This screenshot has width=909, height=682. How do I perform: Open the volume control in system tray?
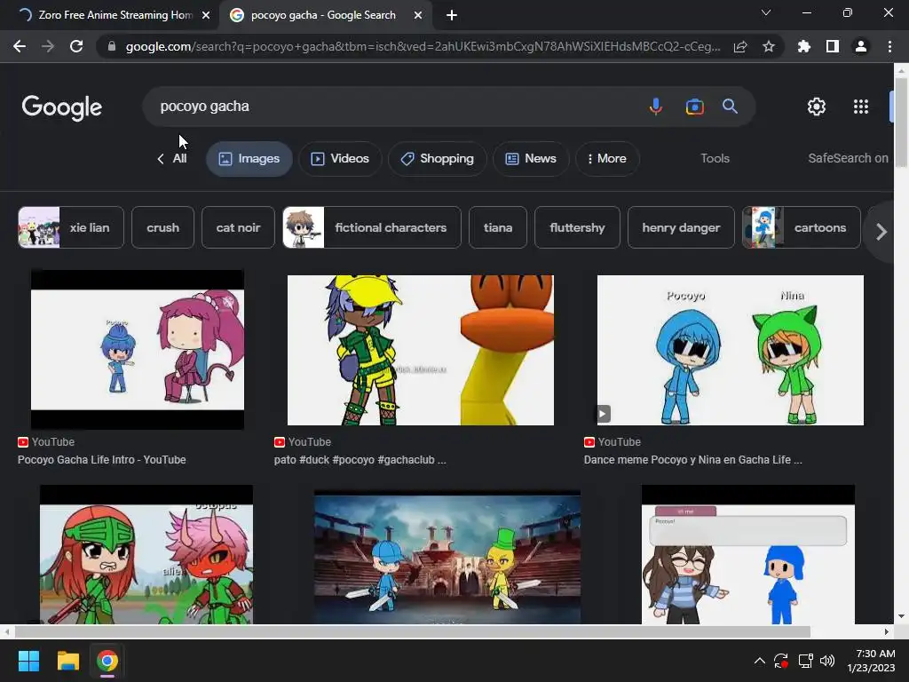click(x=827, y=661)
